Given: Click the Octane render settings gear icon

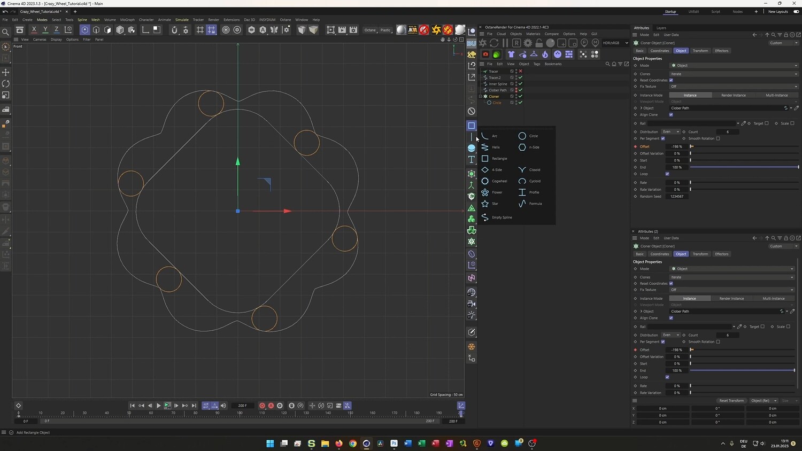Looking at the screenshot, I should (x=528, y=43).
